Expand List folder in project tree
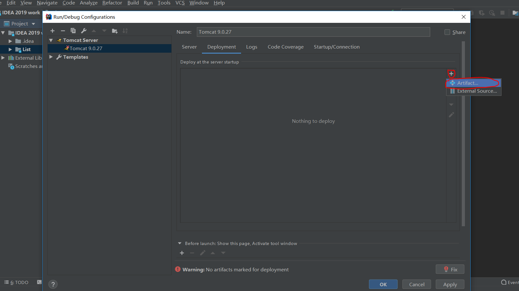Viewport: 519px width, 291px height. [x=10, y=50]
